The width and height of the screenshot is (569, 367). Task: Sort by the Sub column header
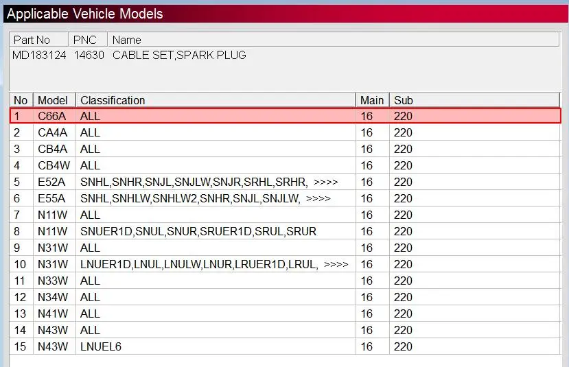[475, 100]
